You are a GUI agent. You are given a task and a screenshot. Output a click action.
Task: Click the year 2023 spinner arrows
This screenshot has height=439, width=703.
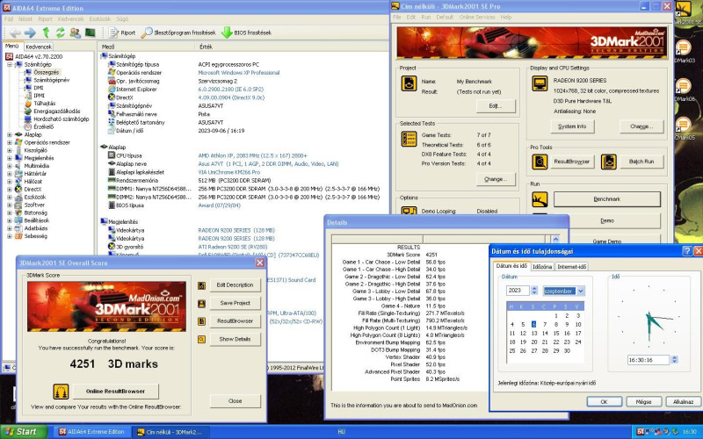click(534, 291)
